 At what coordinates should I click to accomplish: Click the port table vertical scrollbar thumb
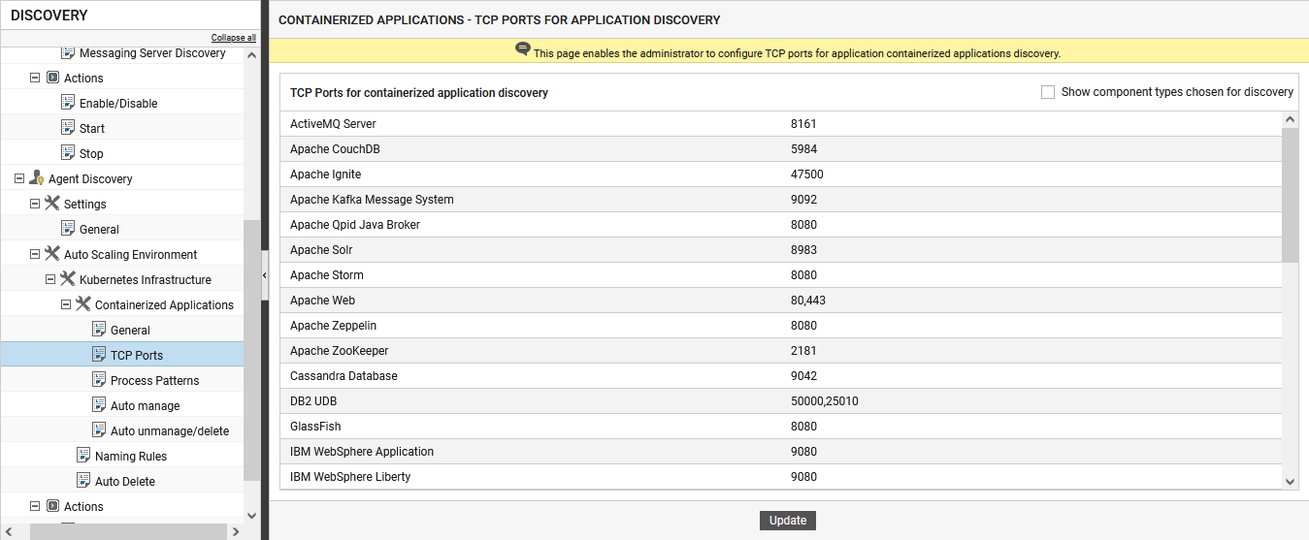1291,195
